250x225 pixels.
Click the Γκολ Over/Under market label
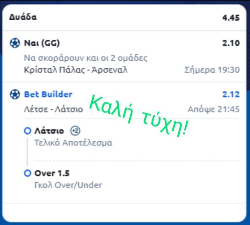pyautogui.click(x=68, y=185)
